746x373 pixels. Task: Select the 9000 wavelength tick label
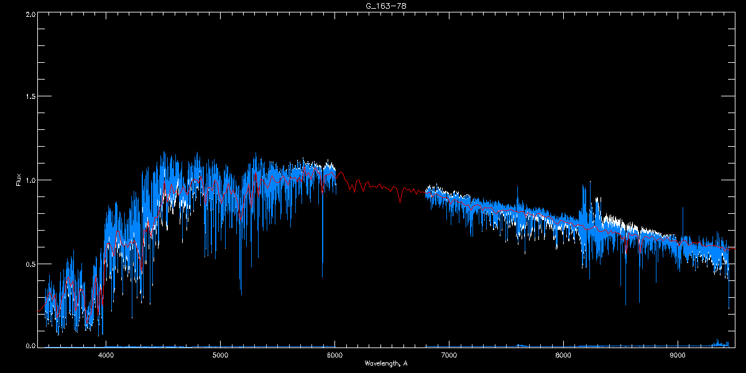click(x=678, y=356)
